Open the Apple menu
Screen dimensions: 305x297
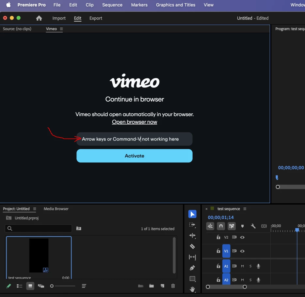[8, 5]
